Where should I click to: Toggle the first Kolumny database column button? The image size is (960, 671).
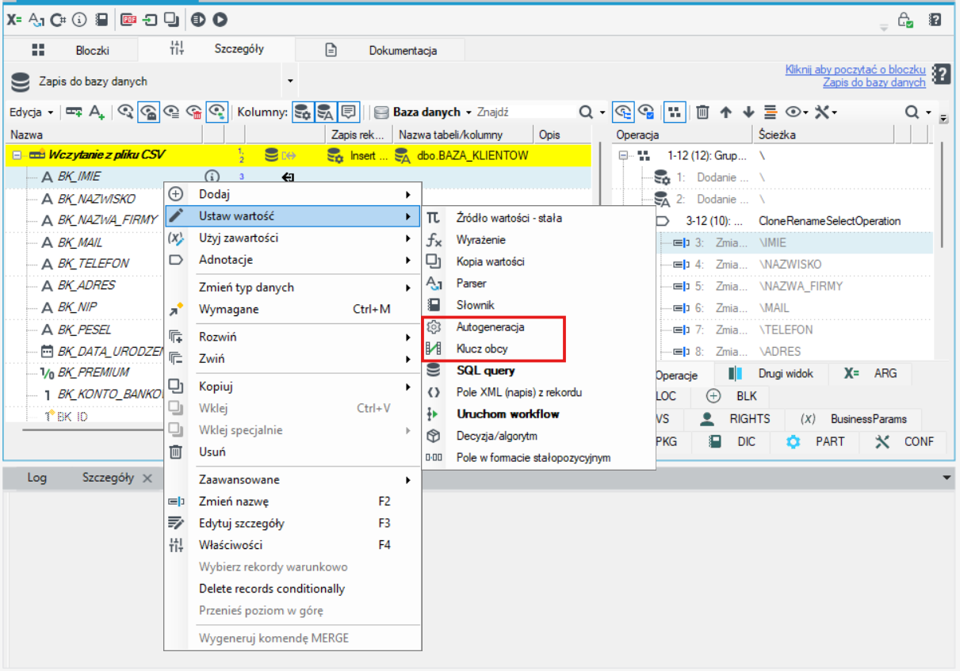click(302, 112)
